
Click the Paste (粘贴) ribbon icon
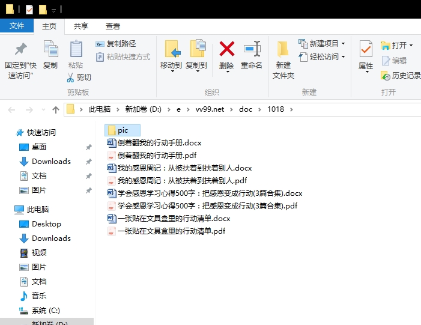tap(76, 49)
